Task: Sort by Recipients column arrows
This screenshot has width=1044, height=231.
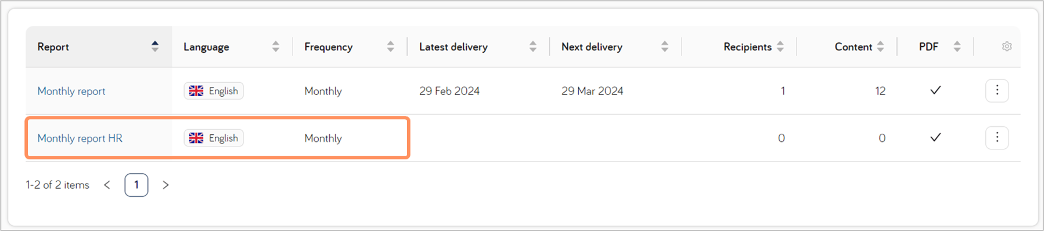Action: pyautogui.click(x=780, y=46)
